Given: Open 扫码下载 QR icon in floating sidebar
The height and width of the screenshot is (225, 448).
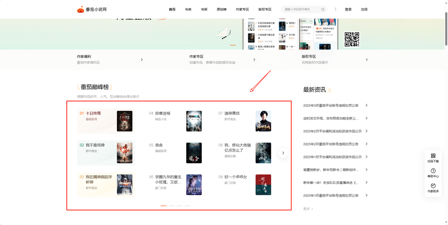Looking at the screenshot, I should [x=433, y=156].
